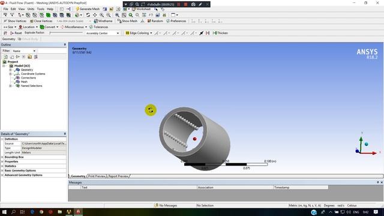Open the Size dropdown
Viewport: 384px width, 216px height.
click(x=10, y=27)
